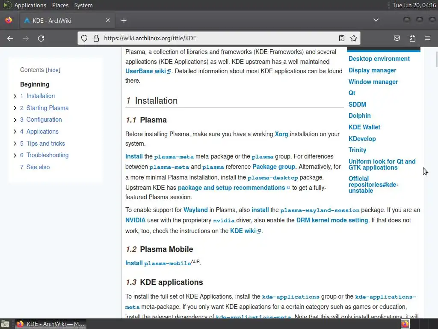Open the kde-applications group link
The width and height of the screenshot is (438, 329).
pyautogui.click(x=290, y=296)
